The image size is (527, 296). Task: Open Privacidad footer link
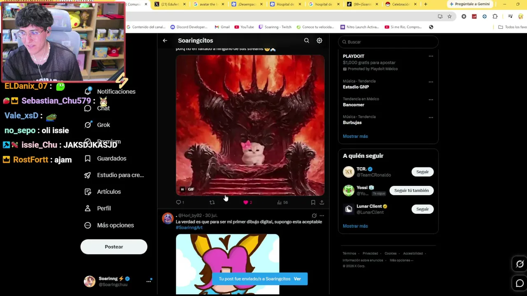370,254
